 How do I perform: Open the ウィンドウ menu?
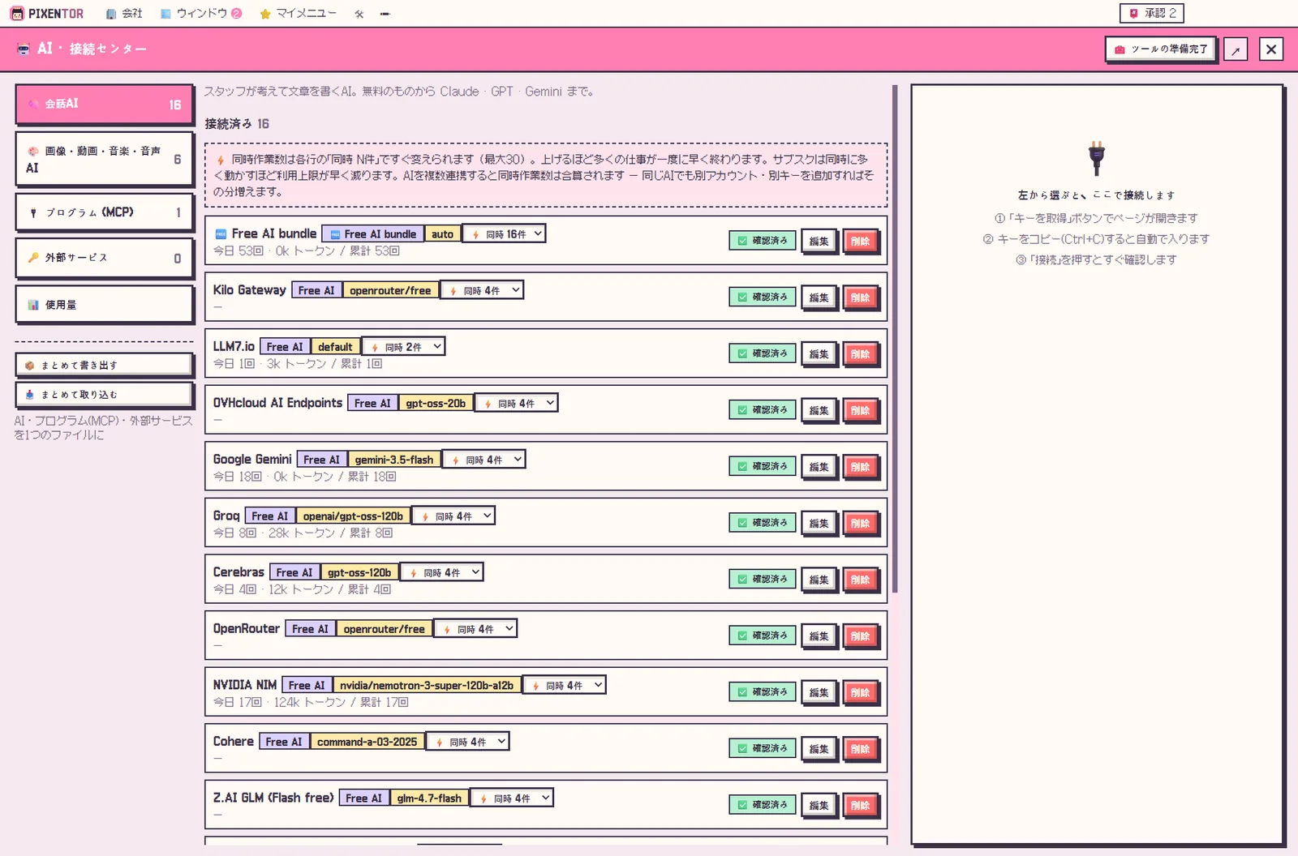tap(201, 14)
